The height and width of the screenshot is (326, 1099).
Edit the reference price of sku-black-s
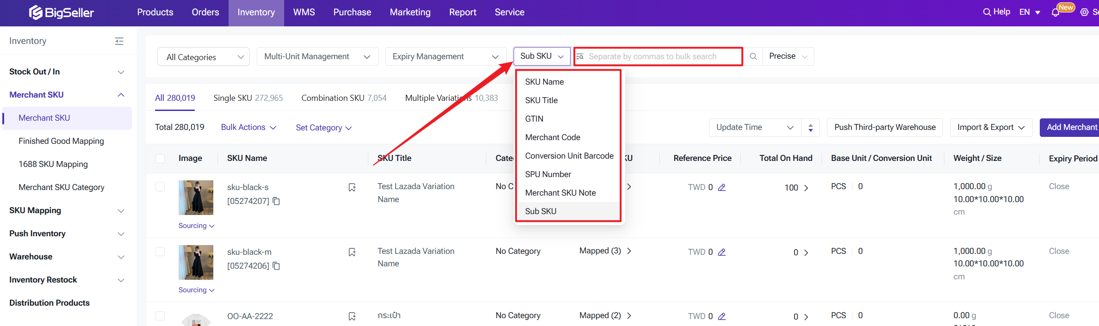point(722,187)
